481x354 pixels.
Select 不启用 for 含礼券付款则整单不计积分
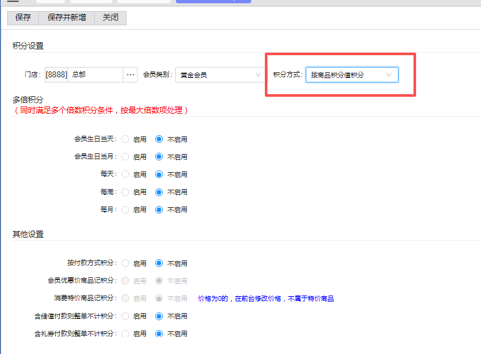[x=159, y=333]
